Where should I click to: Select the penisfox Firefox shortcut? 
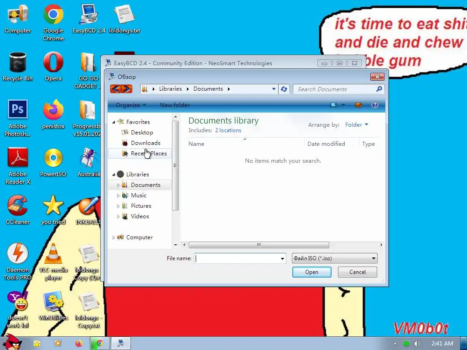point(53,114)
